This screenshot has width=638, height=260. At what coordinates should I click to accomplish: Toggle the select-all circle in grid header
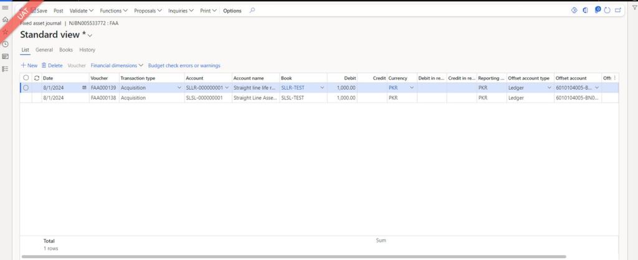pos(26,78)
